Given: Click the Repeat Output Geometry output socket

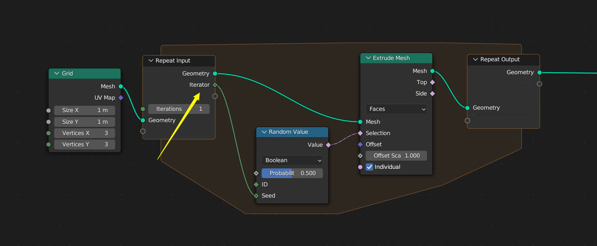Looking at the screenshot, I should pyautogui.click(x=540, y=72).
